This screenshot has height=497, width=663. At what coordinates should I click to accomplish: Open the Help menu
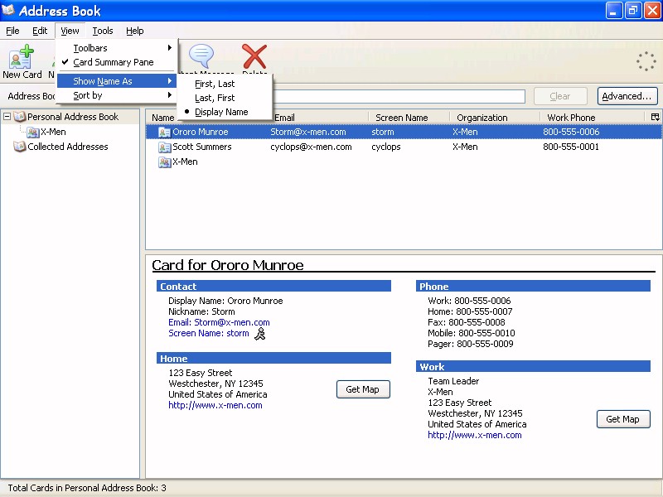point(135,31)
